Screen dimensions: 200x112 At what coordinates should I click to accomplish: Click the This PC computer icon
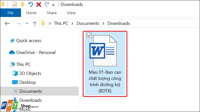[12, 64]
